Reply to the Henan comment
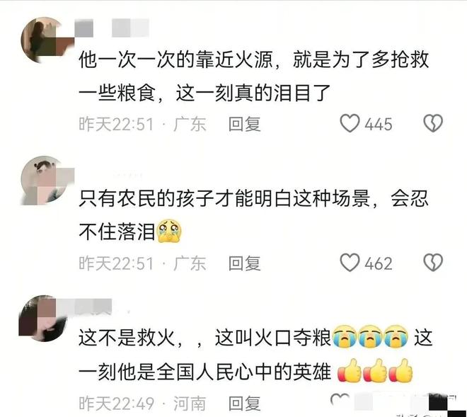467x417 pixels. (245, 404)
